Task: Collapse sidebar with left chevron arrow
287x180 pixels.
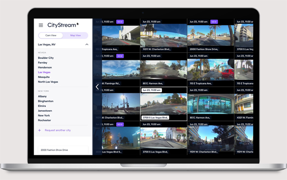Action: click(x=97, y=87)
